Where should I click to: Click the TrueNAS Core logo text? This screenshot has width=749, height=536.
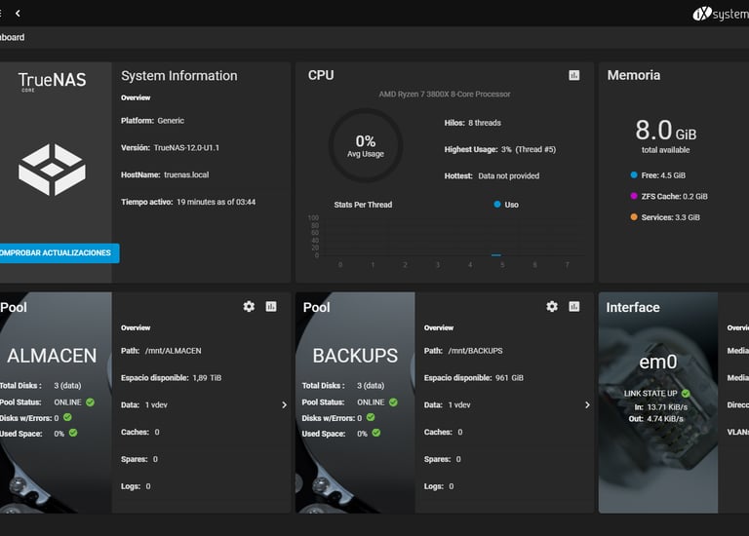52,81
